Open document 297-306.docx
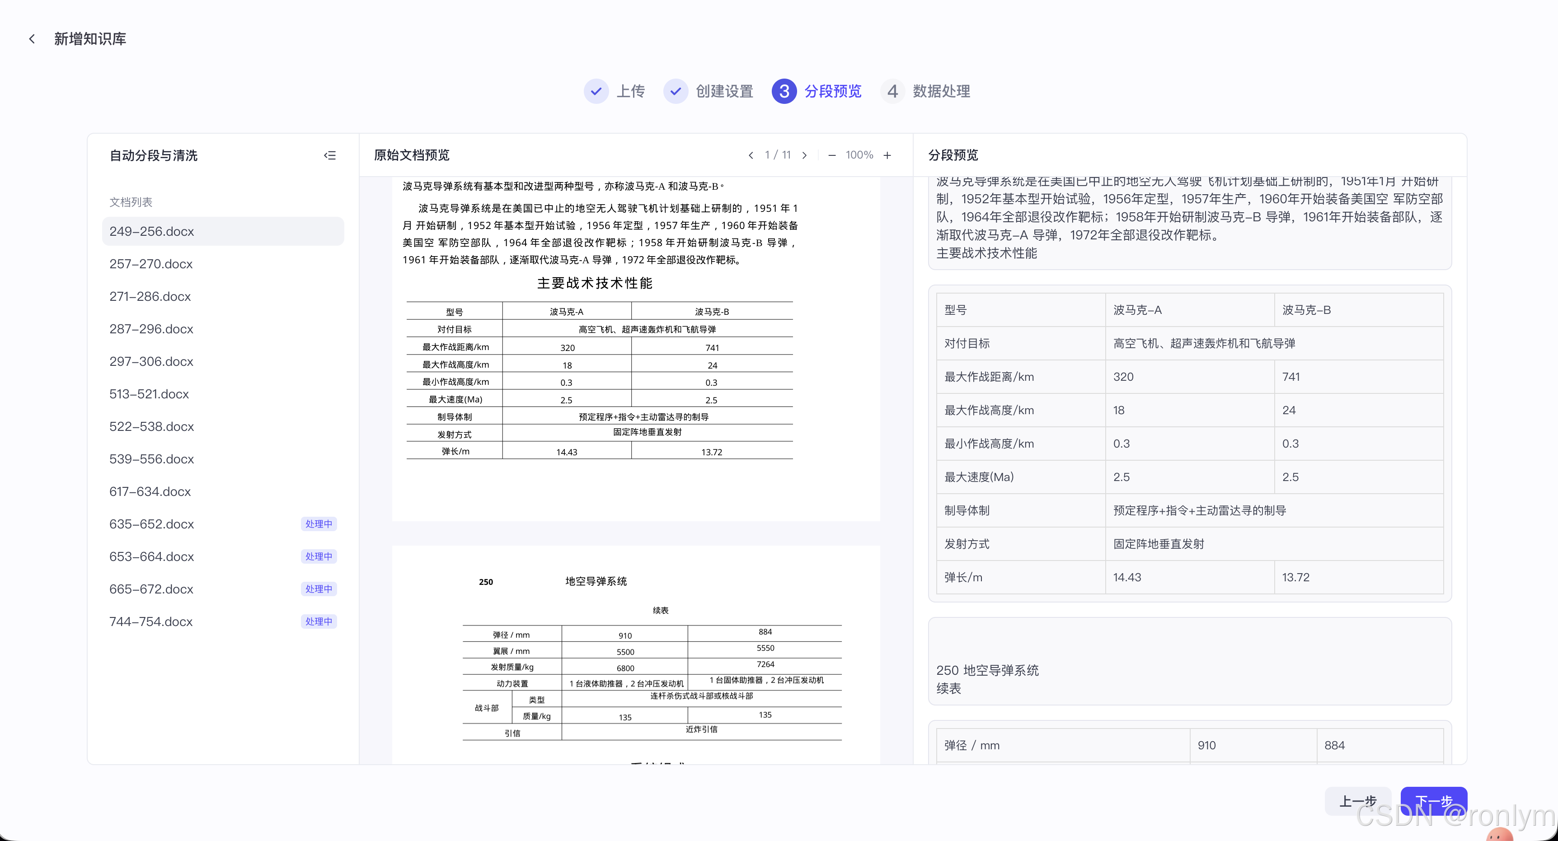This screenshot has width=1558, height=841. (x=223, y=361)
